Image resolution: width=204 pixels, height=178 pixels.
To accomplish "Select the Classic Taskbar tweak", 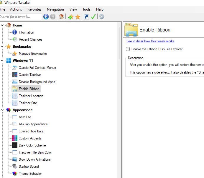I will pyautogui.click(x=30, y=75).
